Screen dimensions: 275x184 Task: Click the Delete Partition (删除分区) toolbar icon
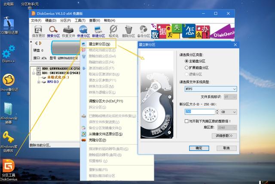tap(128, 31)
